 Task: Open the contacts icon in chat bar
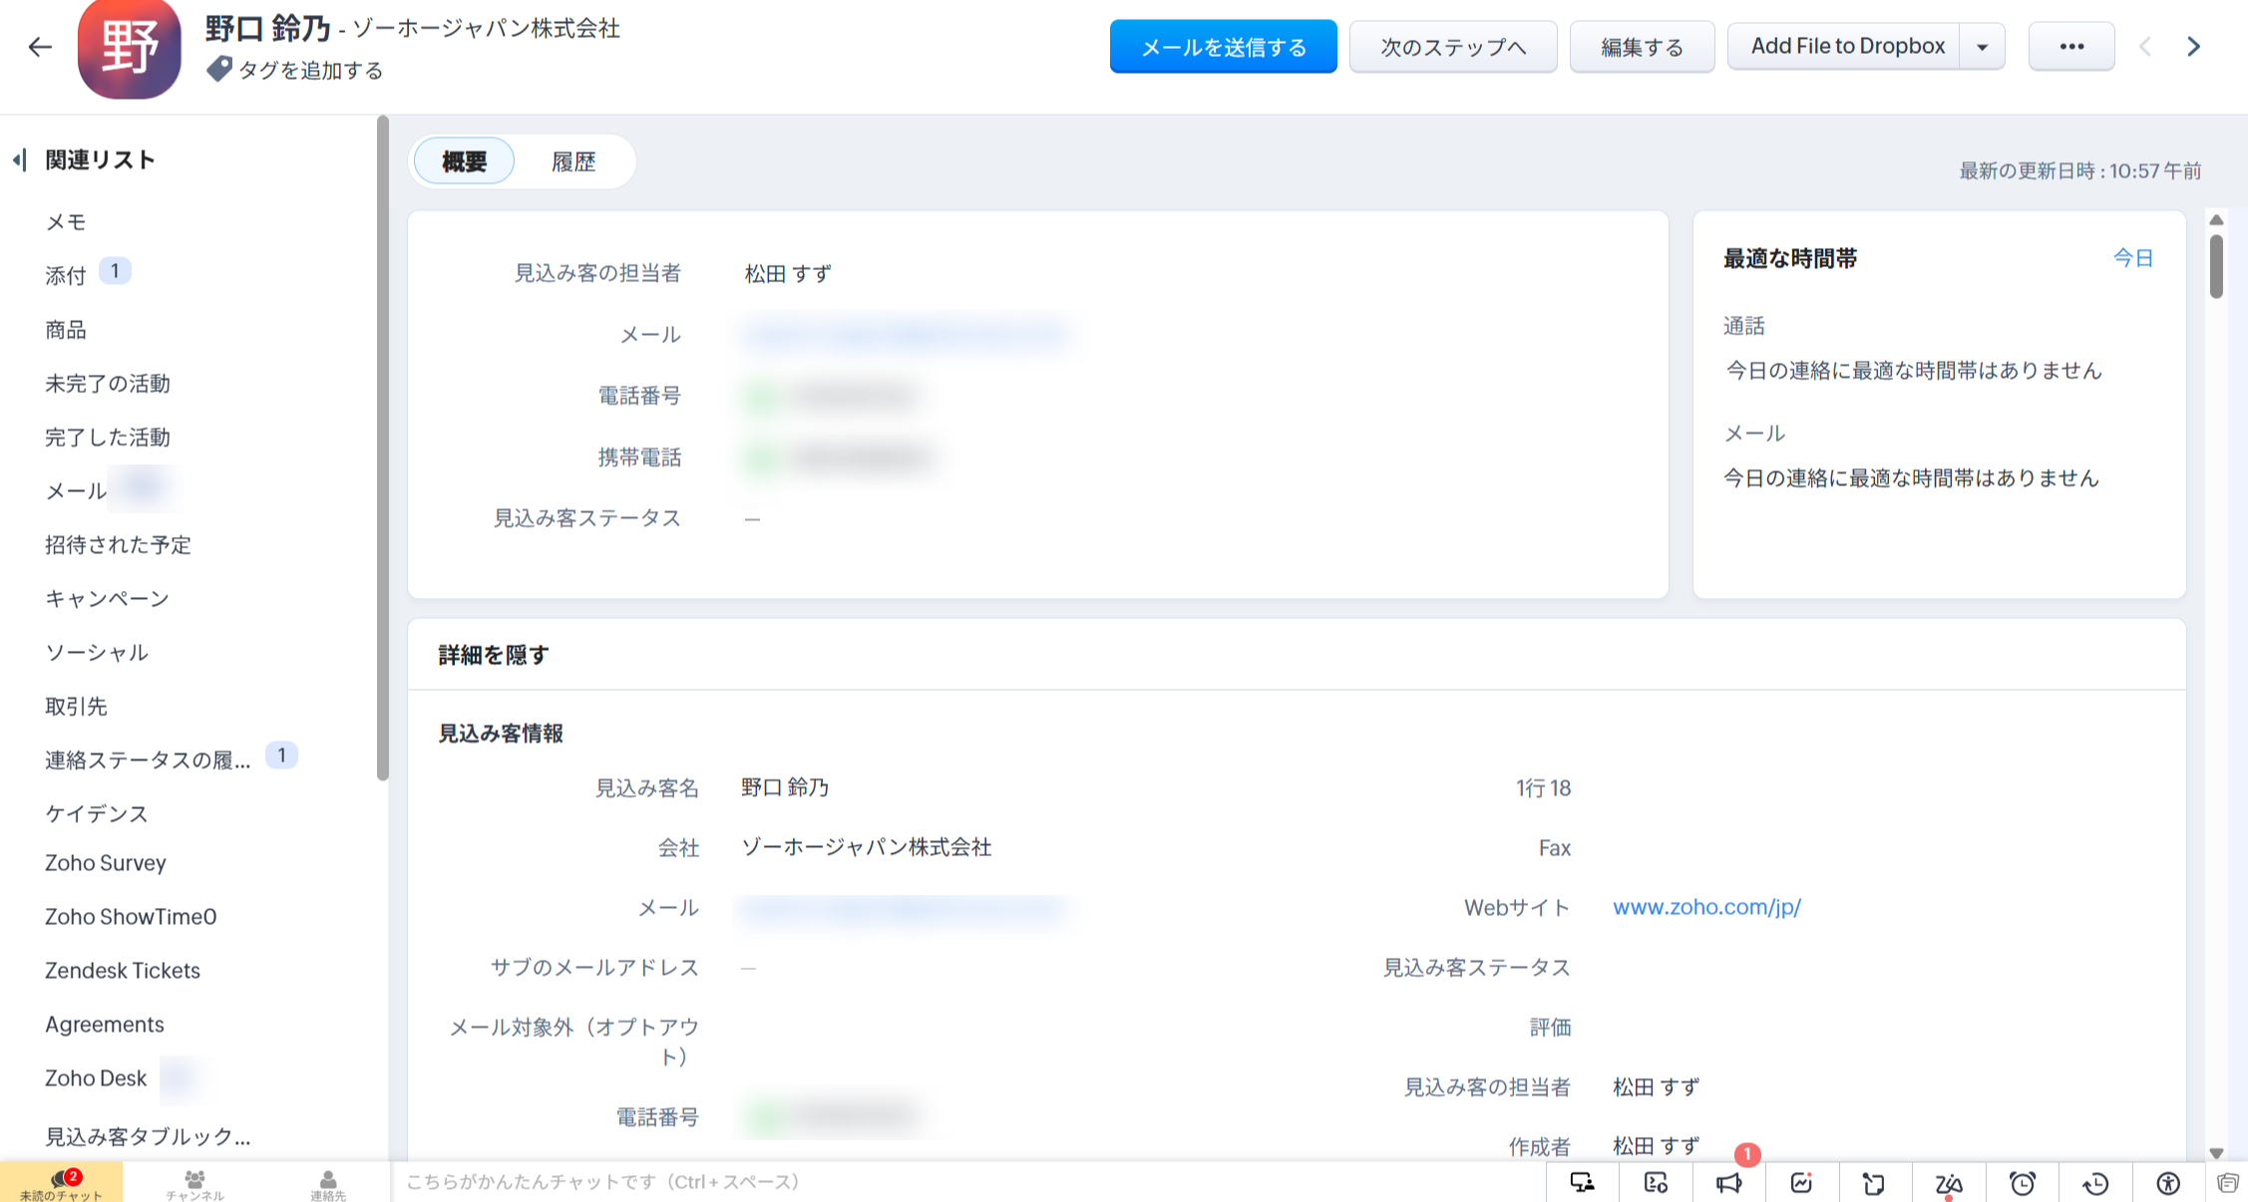pyautogui.click(x=327, y=1182)
